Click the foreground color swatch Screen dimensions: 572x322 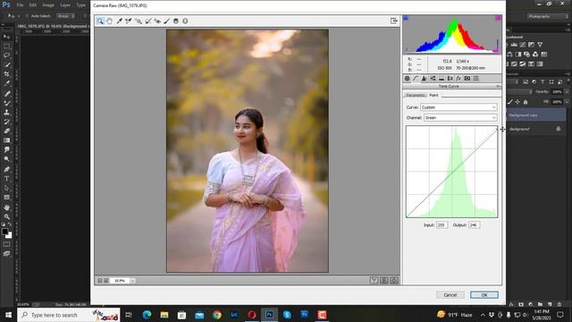point(4,232)
